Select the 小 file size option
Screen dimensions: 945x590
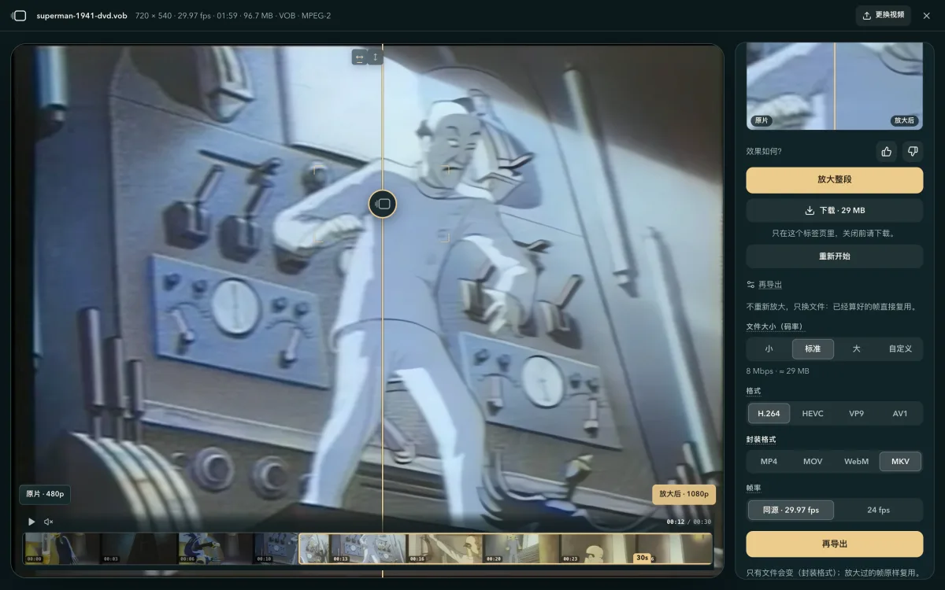point(769,348)
